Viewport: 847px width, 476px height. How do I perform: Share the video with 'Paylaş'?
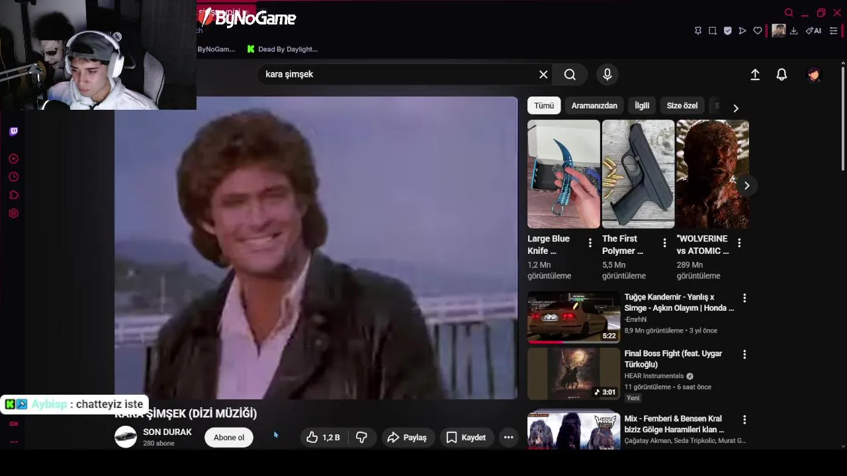pos(407,438)
